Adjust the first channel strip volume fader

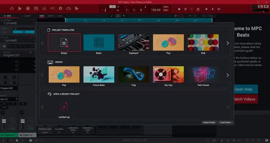pyautogui.click(x=4, y=121)
